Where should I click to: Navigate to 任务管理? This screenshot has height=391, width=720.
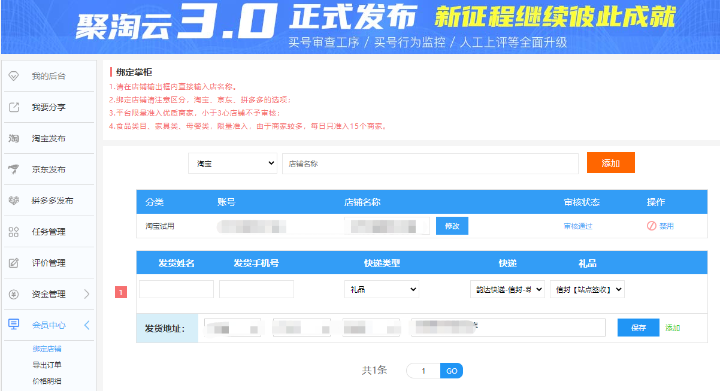point(49,232)
